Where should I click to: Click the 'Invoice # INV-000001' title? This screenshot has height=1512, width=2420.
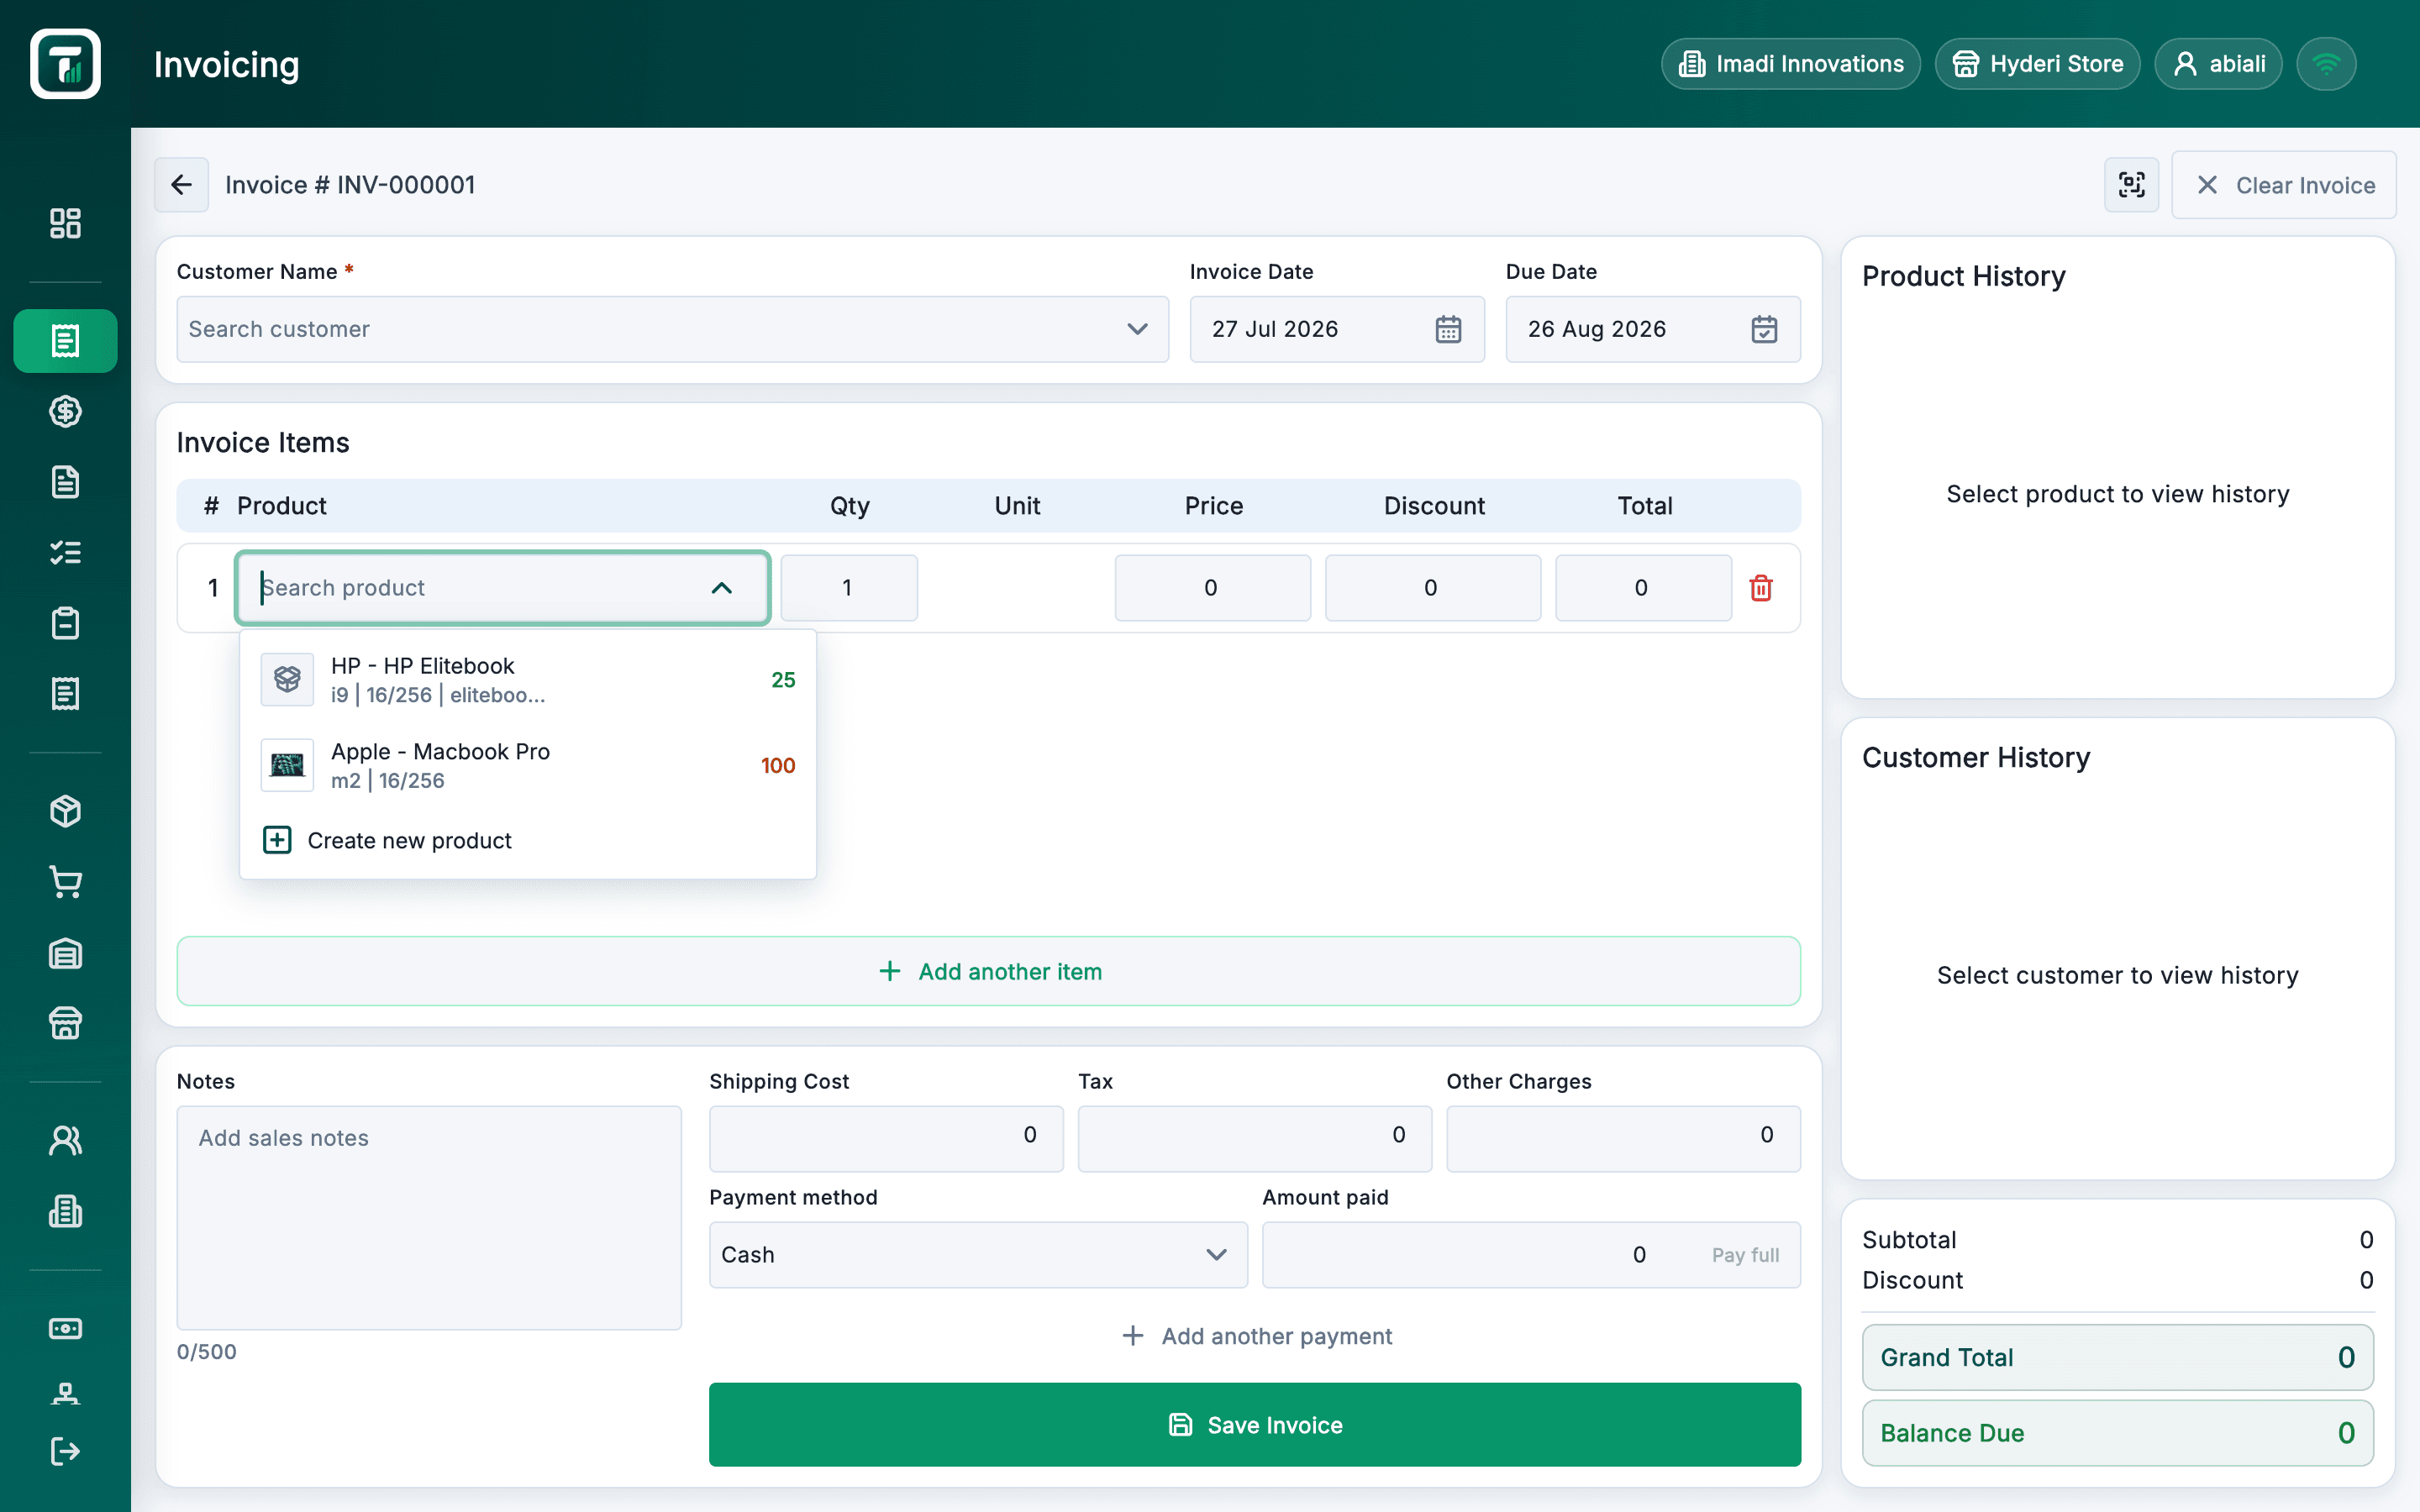click(350, 185)
